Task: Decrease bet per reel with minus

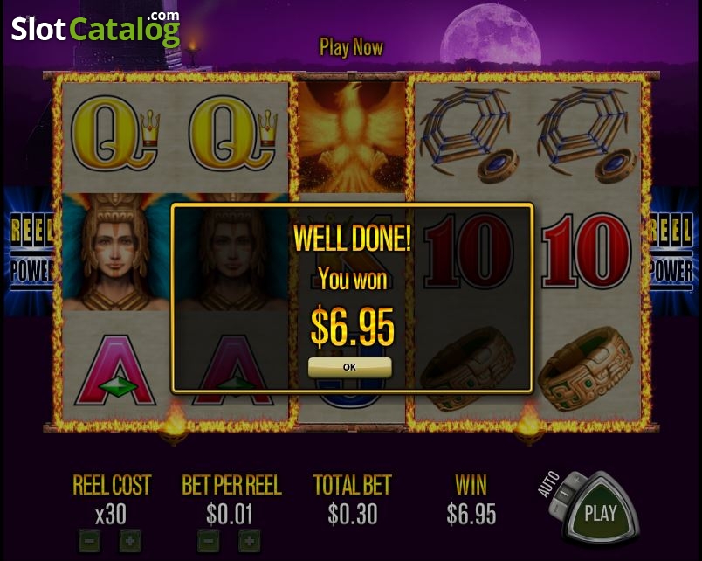Action: 208,541
